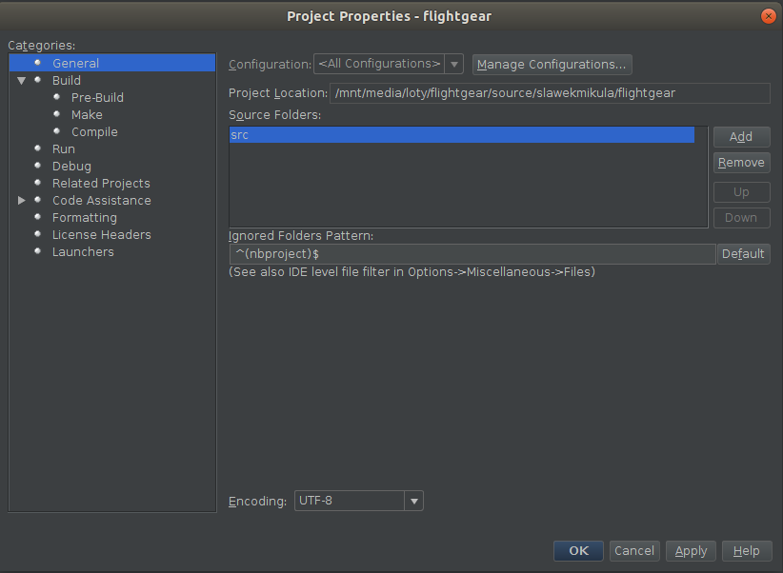Click the Down button
Viewport: 783px width, 573px height.
coord(741,218)
